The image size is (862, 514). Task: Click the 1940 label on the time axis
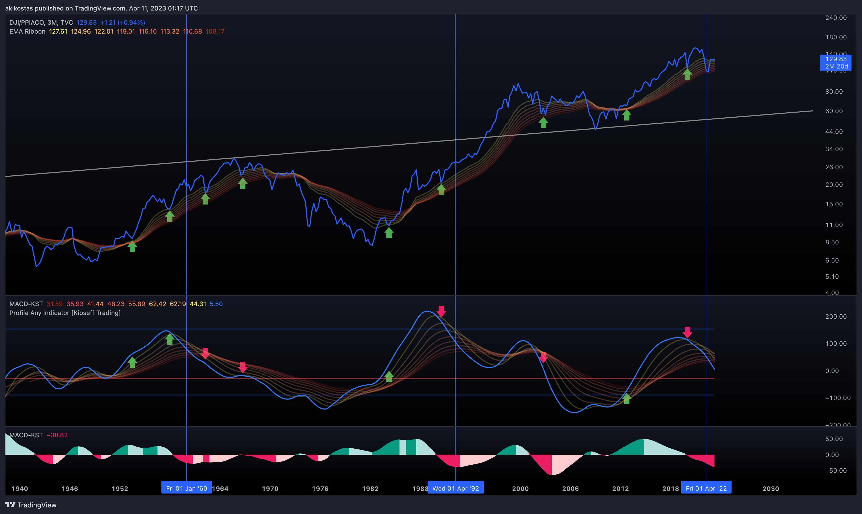point(20,488)
